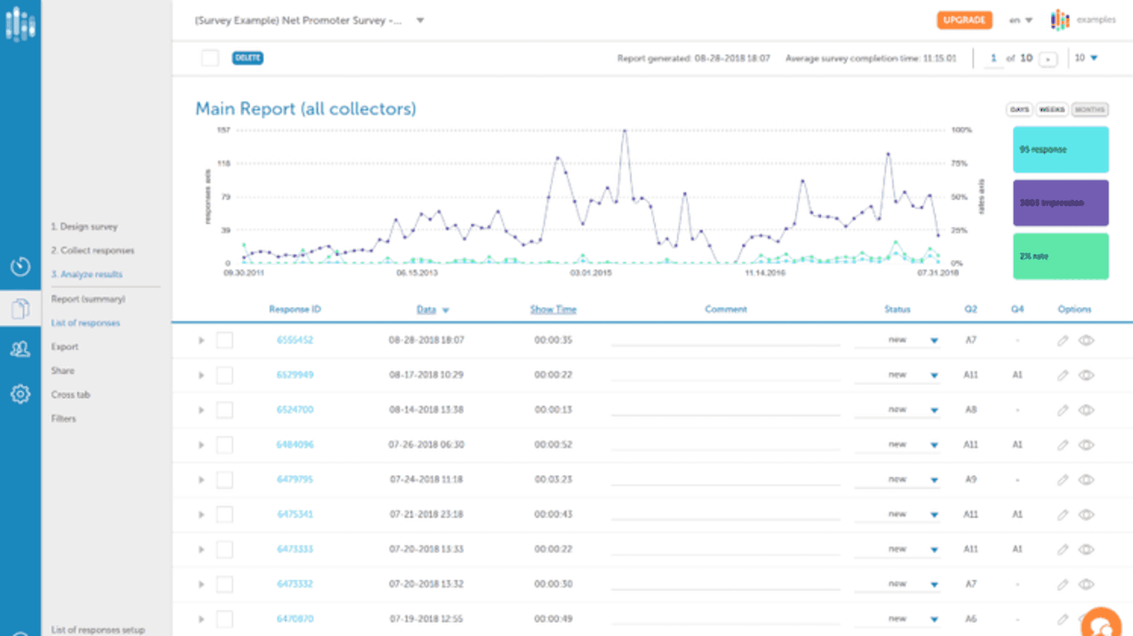Check the checkbox for response 6470870
Image resolution: width=1133 pixels, height=636 pixels.
[x=225, y=619]
